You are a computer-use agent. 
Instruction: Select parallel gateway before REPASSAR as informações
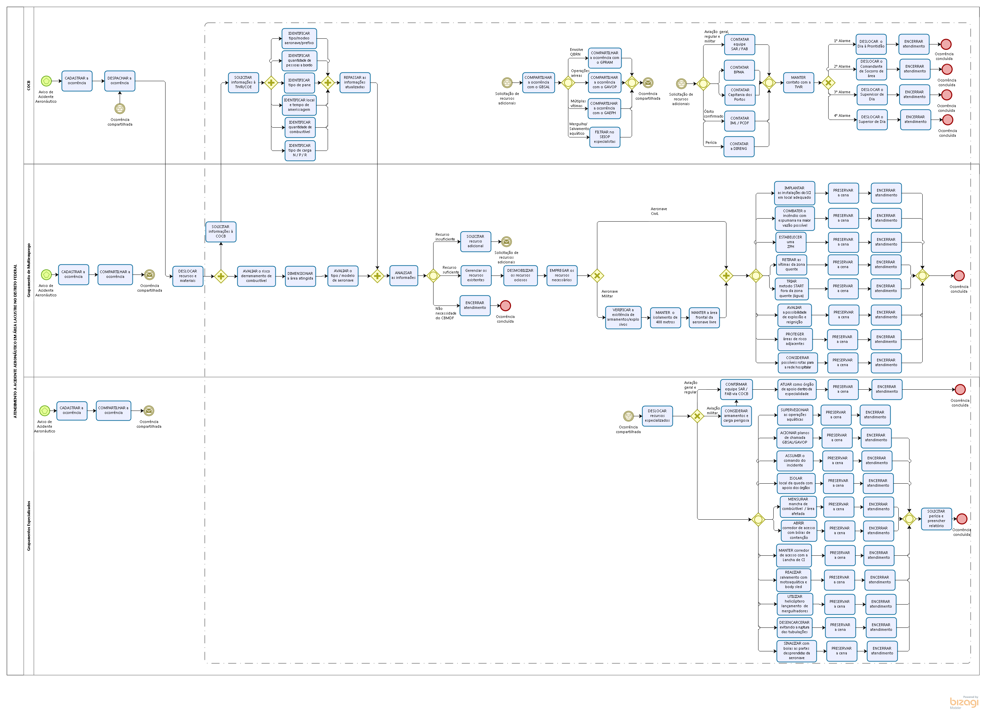coord(328,83)
